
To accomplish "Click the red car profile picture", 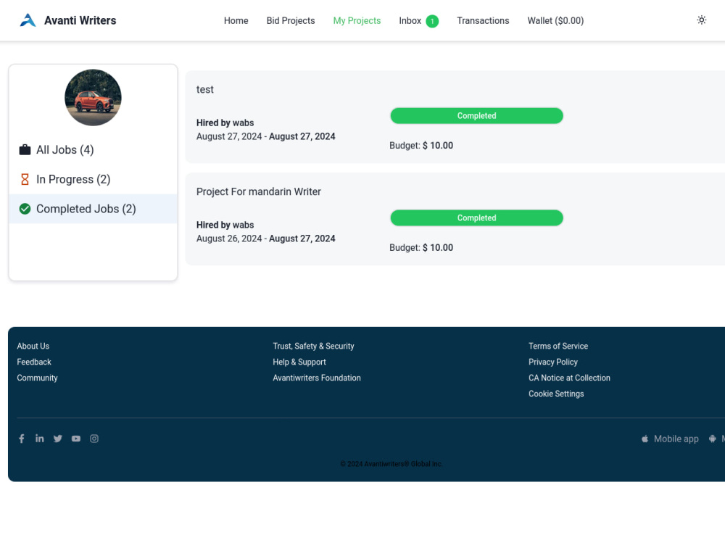I will pos(93,98).
